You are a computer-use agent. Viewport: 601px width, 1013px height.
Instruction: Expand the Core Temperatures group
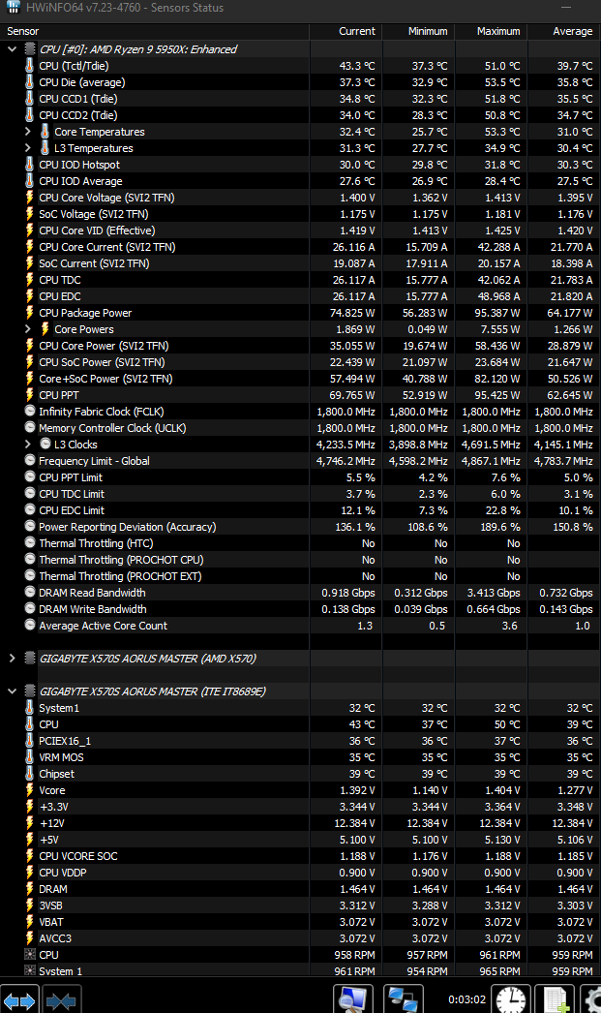(28, 131)
